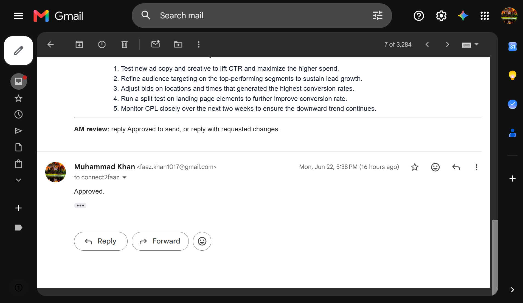Go to newer conversation arrow

427,44
